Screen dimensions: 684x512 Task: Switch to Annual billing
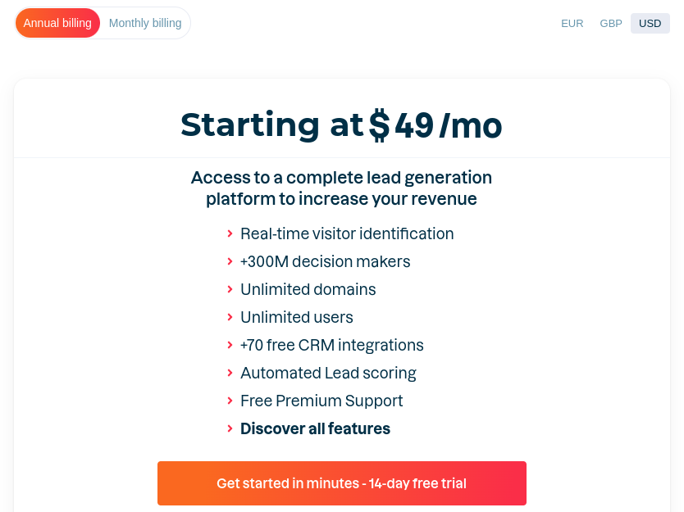(x=57, y=23)
